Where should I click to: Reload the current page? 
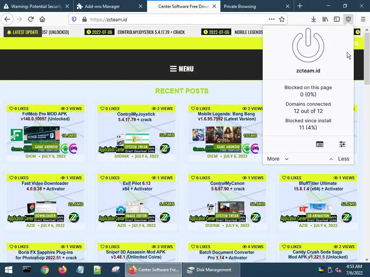click(31, 19)
